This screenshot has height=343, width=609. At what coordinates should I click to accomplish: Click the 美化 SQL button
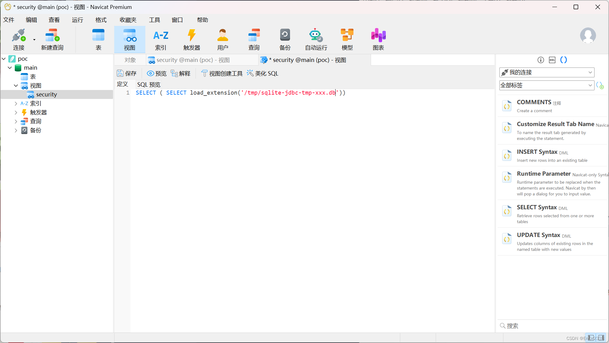263,73
